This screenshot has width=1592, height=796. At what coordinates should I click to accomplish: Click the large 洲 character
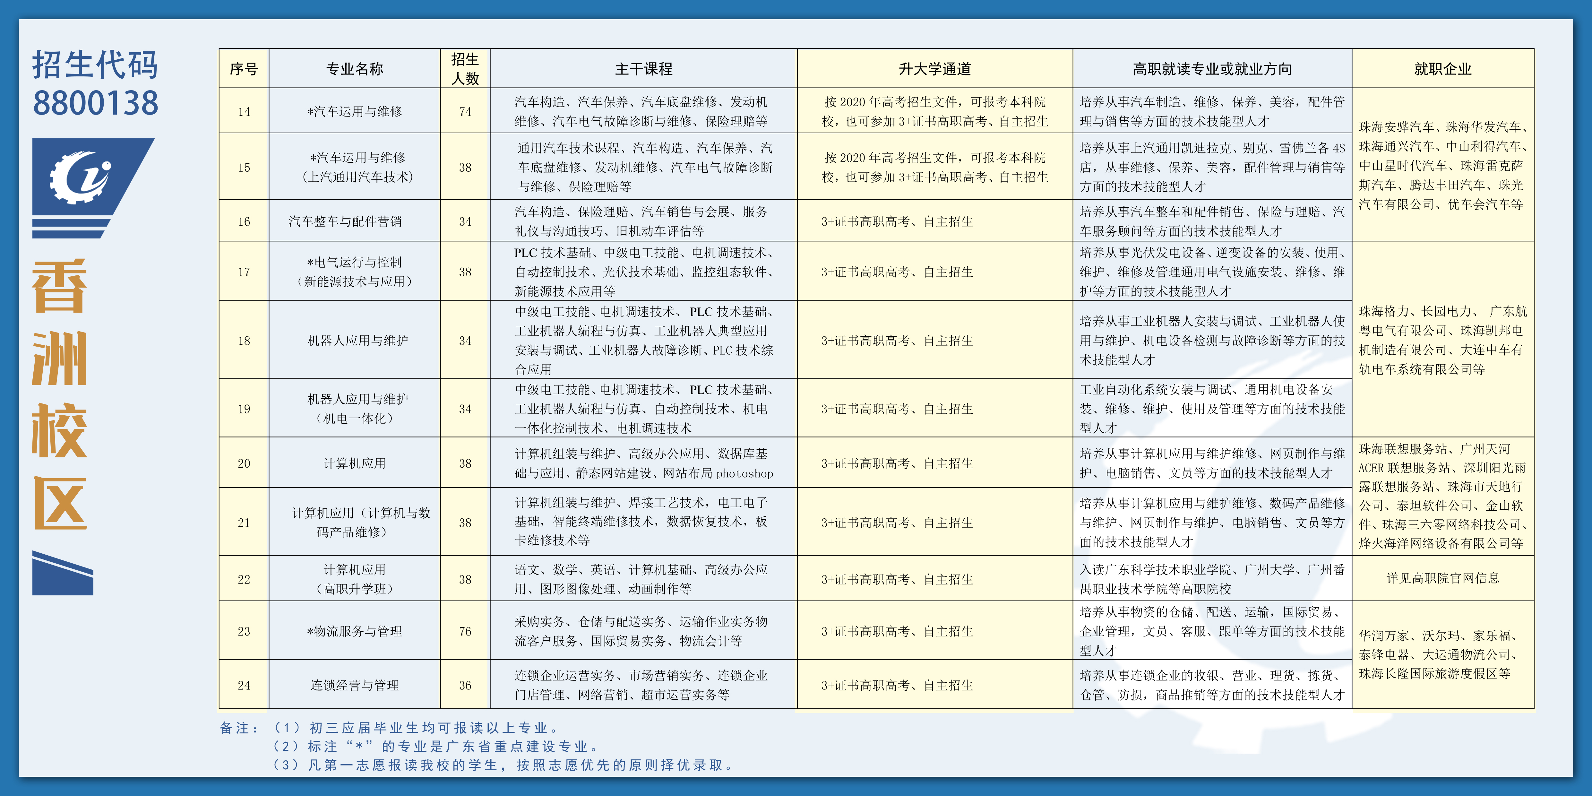pos(59,359)
